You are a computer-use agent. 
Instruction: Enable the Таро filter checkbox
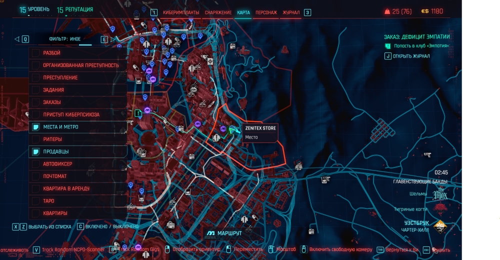[35, 201]
